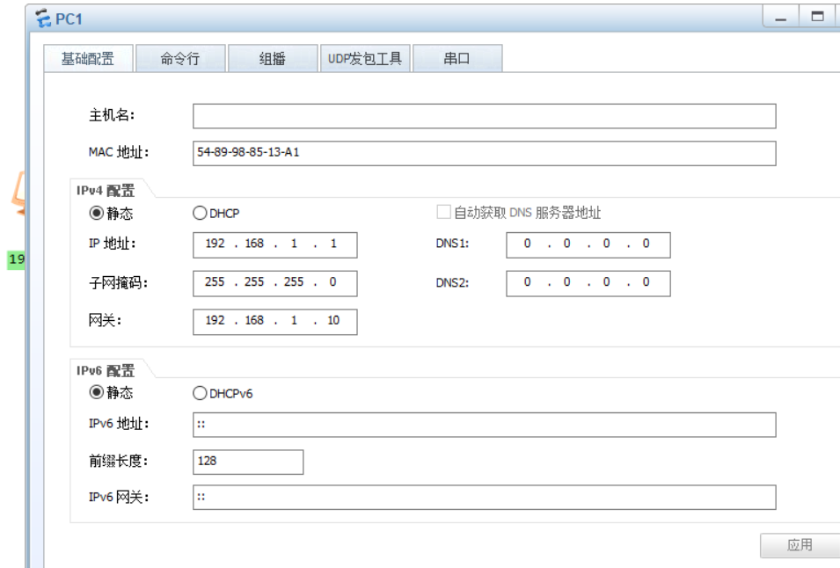840x568 pixels.
Task: Click the 前缀长度 field showing 128
Action: 248,462
